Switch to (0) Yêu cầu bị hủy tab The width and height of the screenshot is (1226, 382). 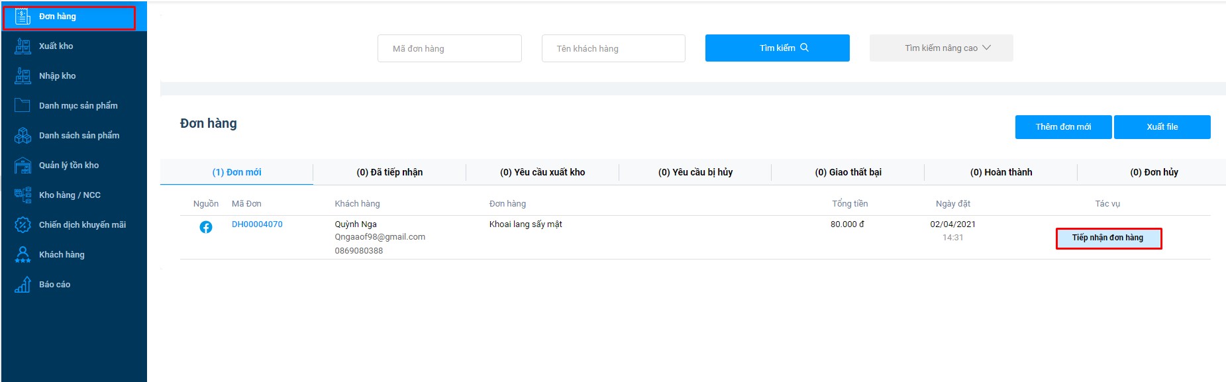click(x=695, y=172)
